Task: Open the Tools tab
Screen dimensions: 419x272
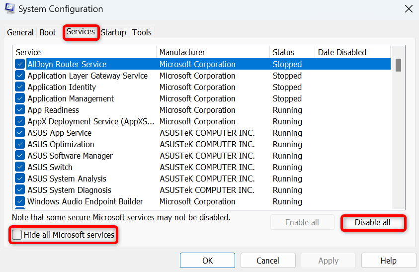Action: click(142, 32)
